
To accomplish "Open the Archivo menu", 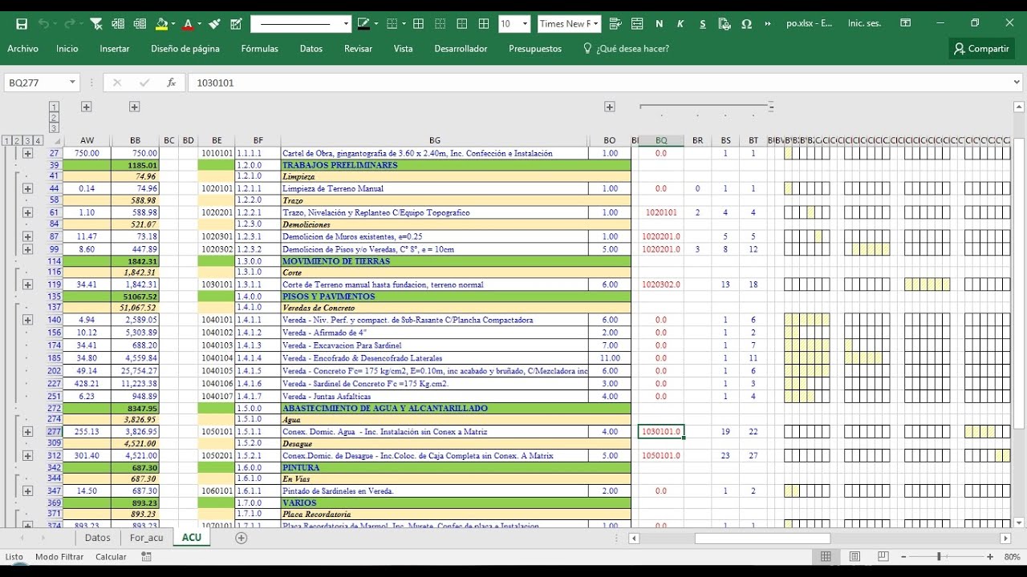I will click(22, 49).
